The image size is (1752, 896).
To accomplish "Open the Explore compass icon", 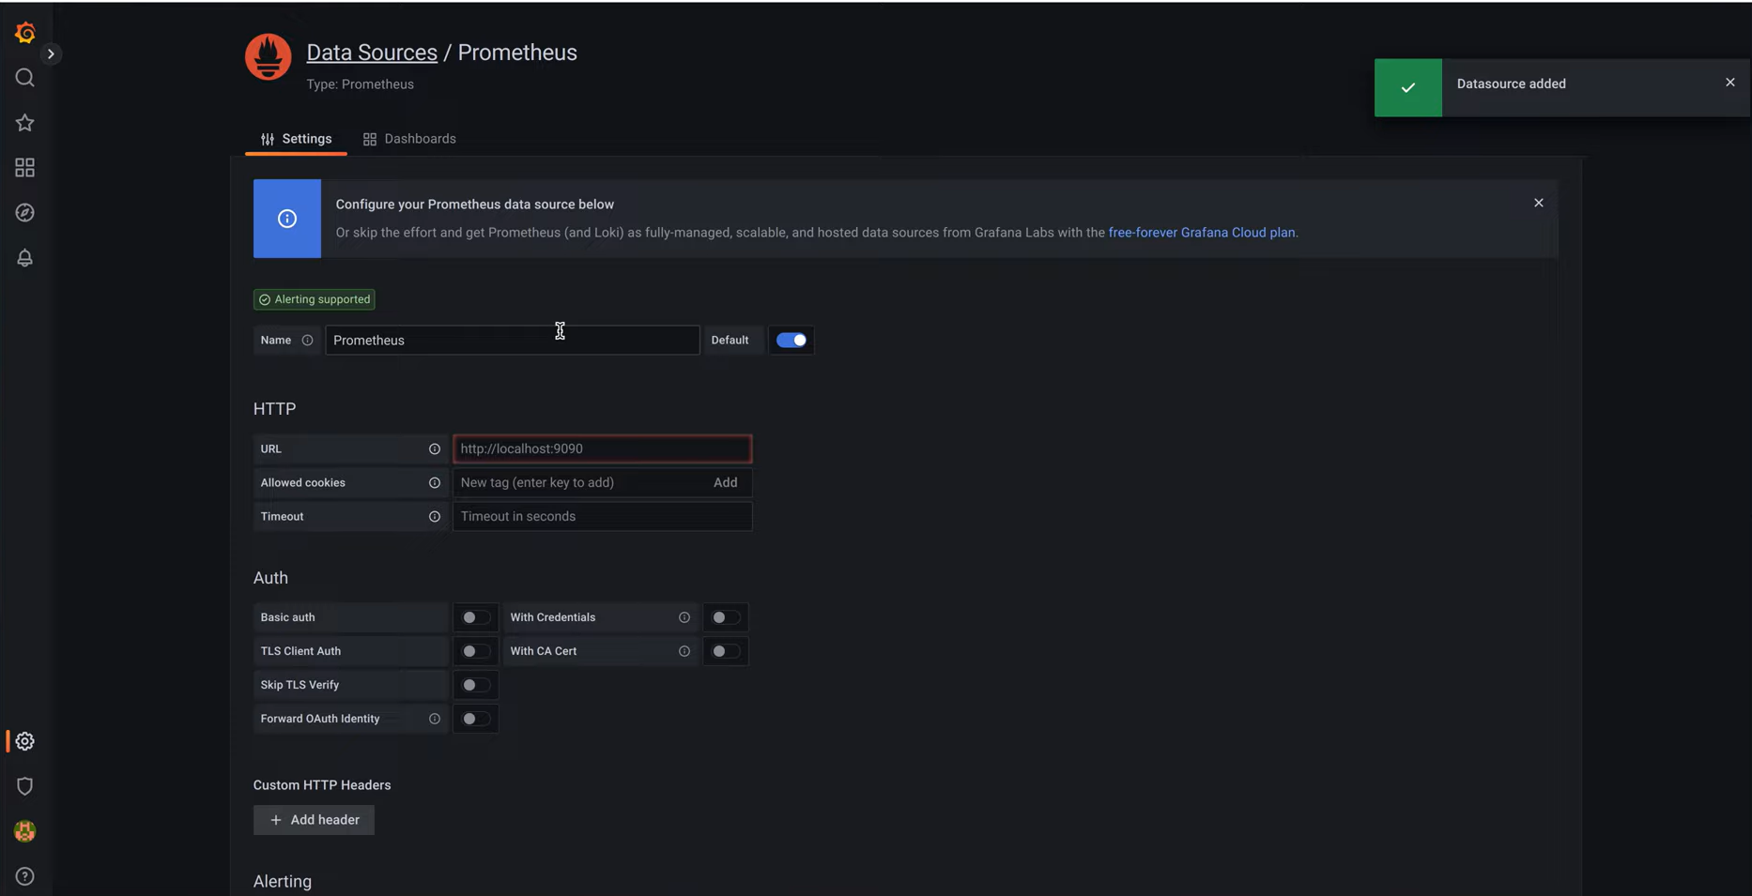I will click(24, 213).
